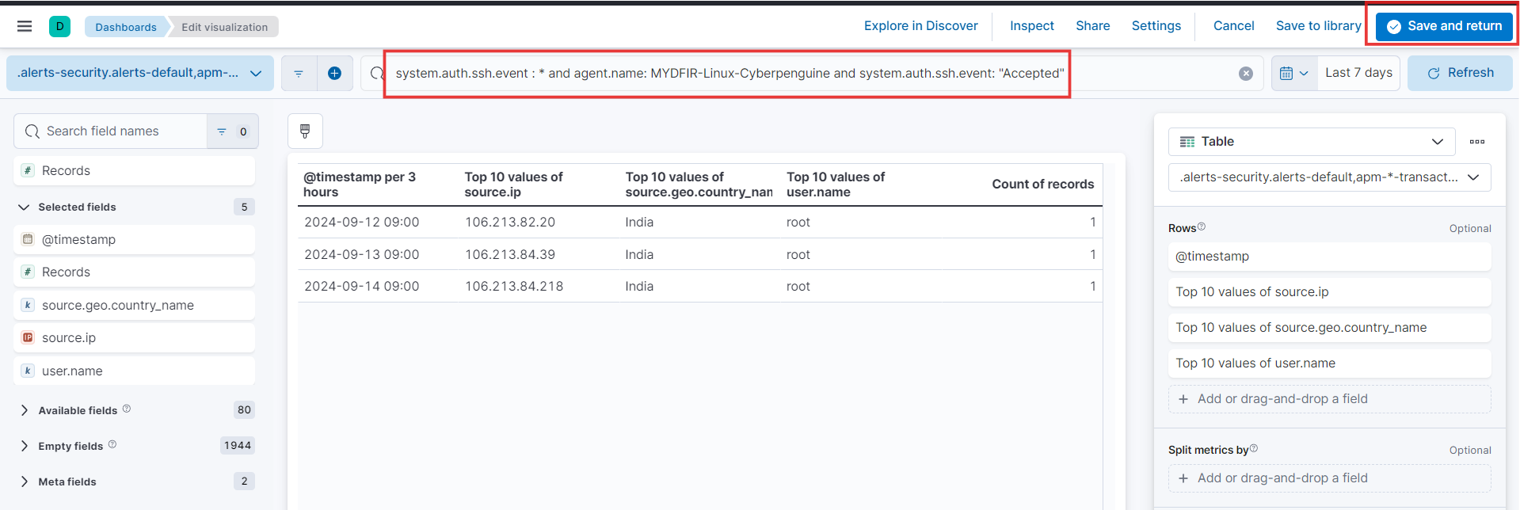This screenshot has height=510, width=1520.
Task: Go to Dashboards breadcrumb
Action: (x=126, y=27)
